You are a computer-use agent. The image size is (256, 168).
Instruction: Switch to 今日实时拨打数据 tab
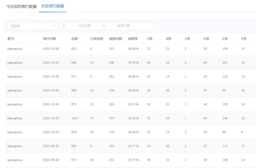(x=21, y=7)
